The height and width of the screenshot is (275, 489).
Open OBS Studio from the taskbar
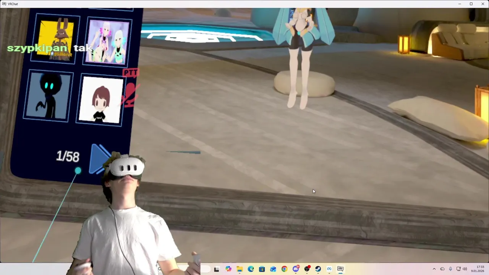[x=307, y=269]
